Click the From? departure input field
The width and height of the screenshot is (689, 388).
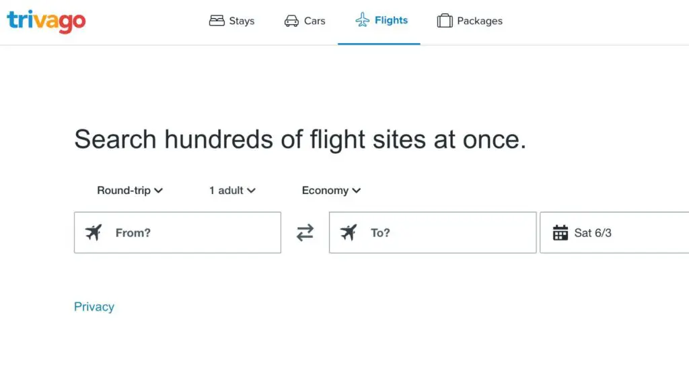[x=177, y=232]
